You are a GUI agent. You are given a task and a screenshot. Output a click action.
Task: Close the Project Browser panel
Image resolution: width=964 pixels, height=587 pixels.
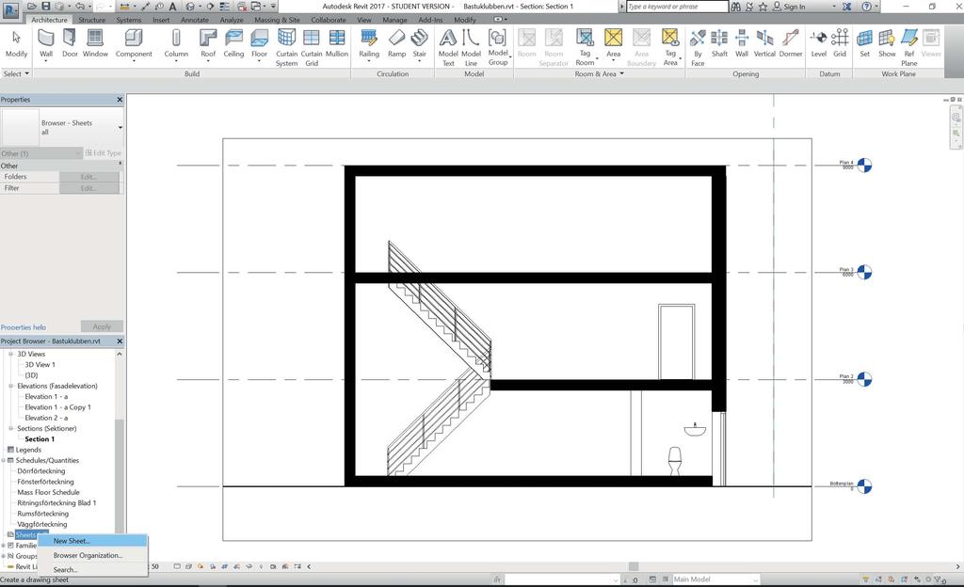coord(120,341)
